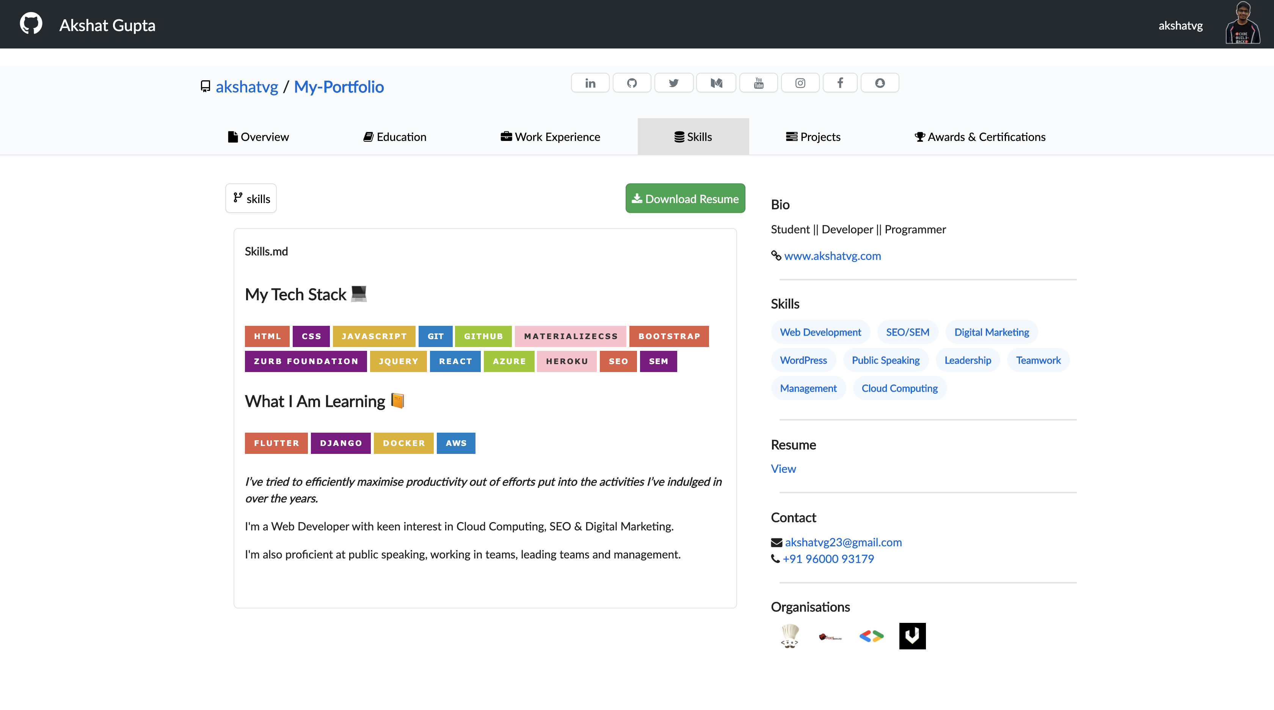Open the akshatvg breadcrumb link

(x=247, y=87)
